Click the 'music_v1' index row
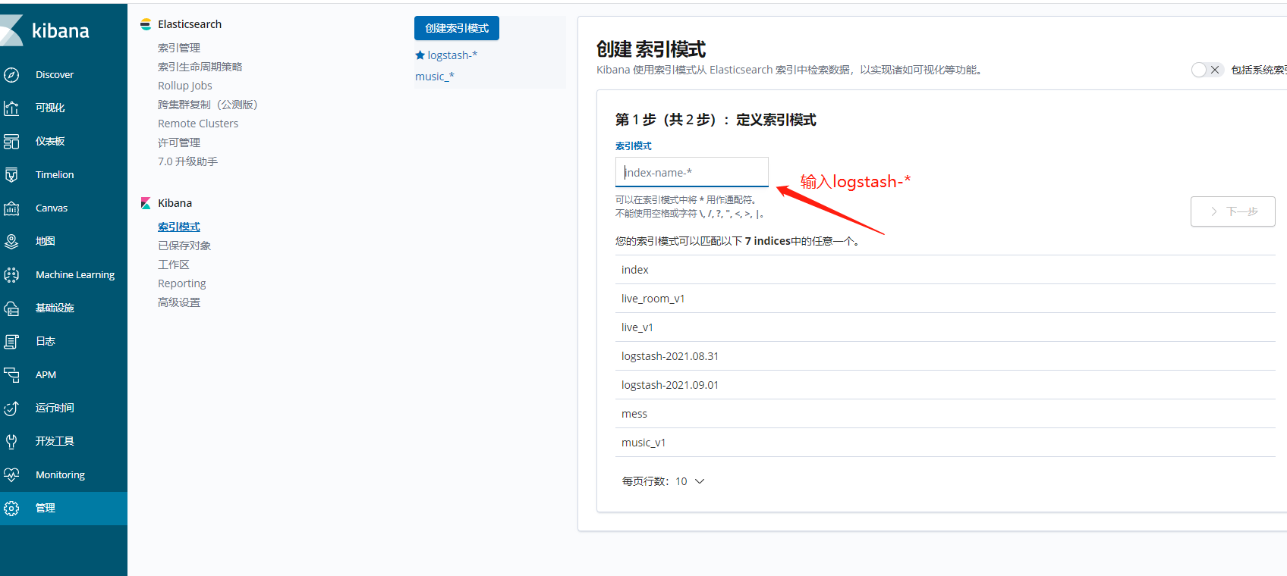This screenshot has width=1287, height=576. click(946, 443)
